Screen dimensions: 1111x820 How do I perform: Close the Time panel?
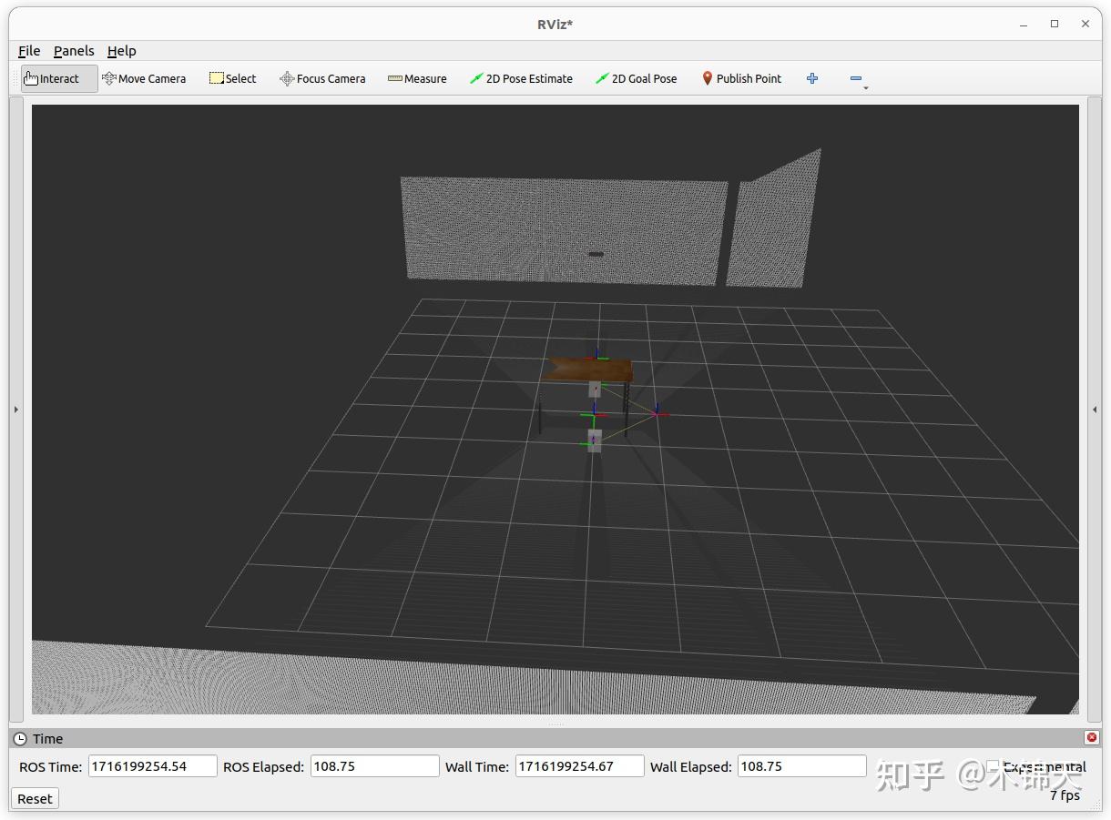(x=1090, y=738)
